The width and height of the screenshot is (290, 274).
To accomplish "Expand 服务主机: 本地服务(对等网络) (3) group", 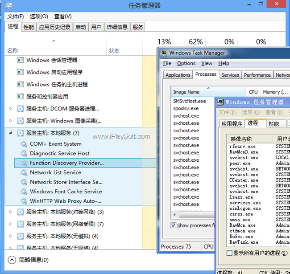I will click(11, 212).
